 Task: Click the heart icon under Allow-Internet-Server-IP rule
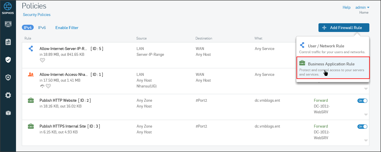coord(42,60)
